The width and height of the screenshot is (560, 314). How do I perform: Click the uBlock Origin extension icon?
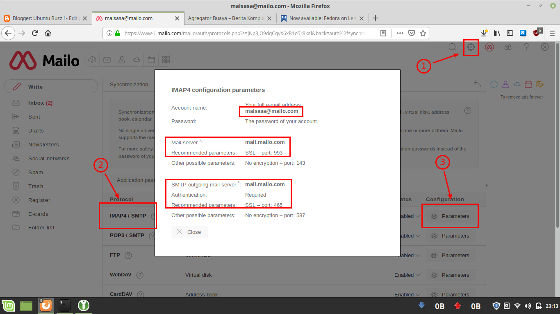(537, 33)
